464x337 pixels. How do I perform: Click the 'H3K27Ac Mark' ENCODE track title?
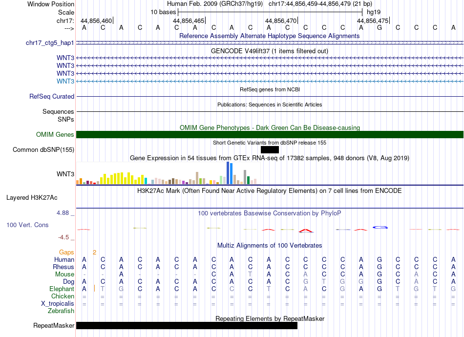pos(270,190)
